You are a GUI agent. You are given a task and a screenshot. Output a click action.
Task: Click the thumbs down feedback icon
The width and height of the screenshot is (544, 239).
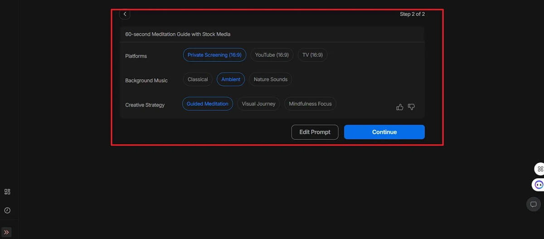411,107
